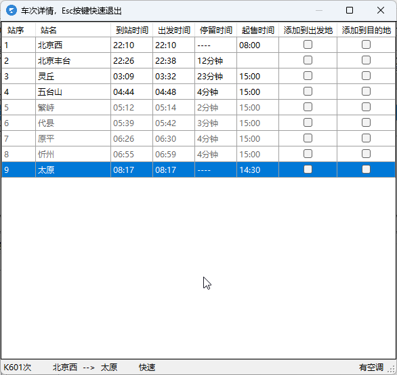
Task: Maximize the train details window
Action: click(x=350, y=10)
